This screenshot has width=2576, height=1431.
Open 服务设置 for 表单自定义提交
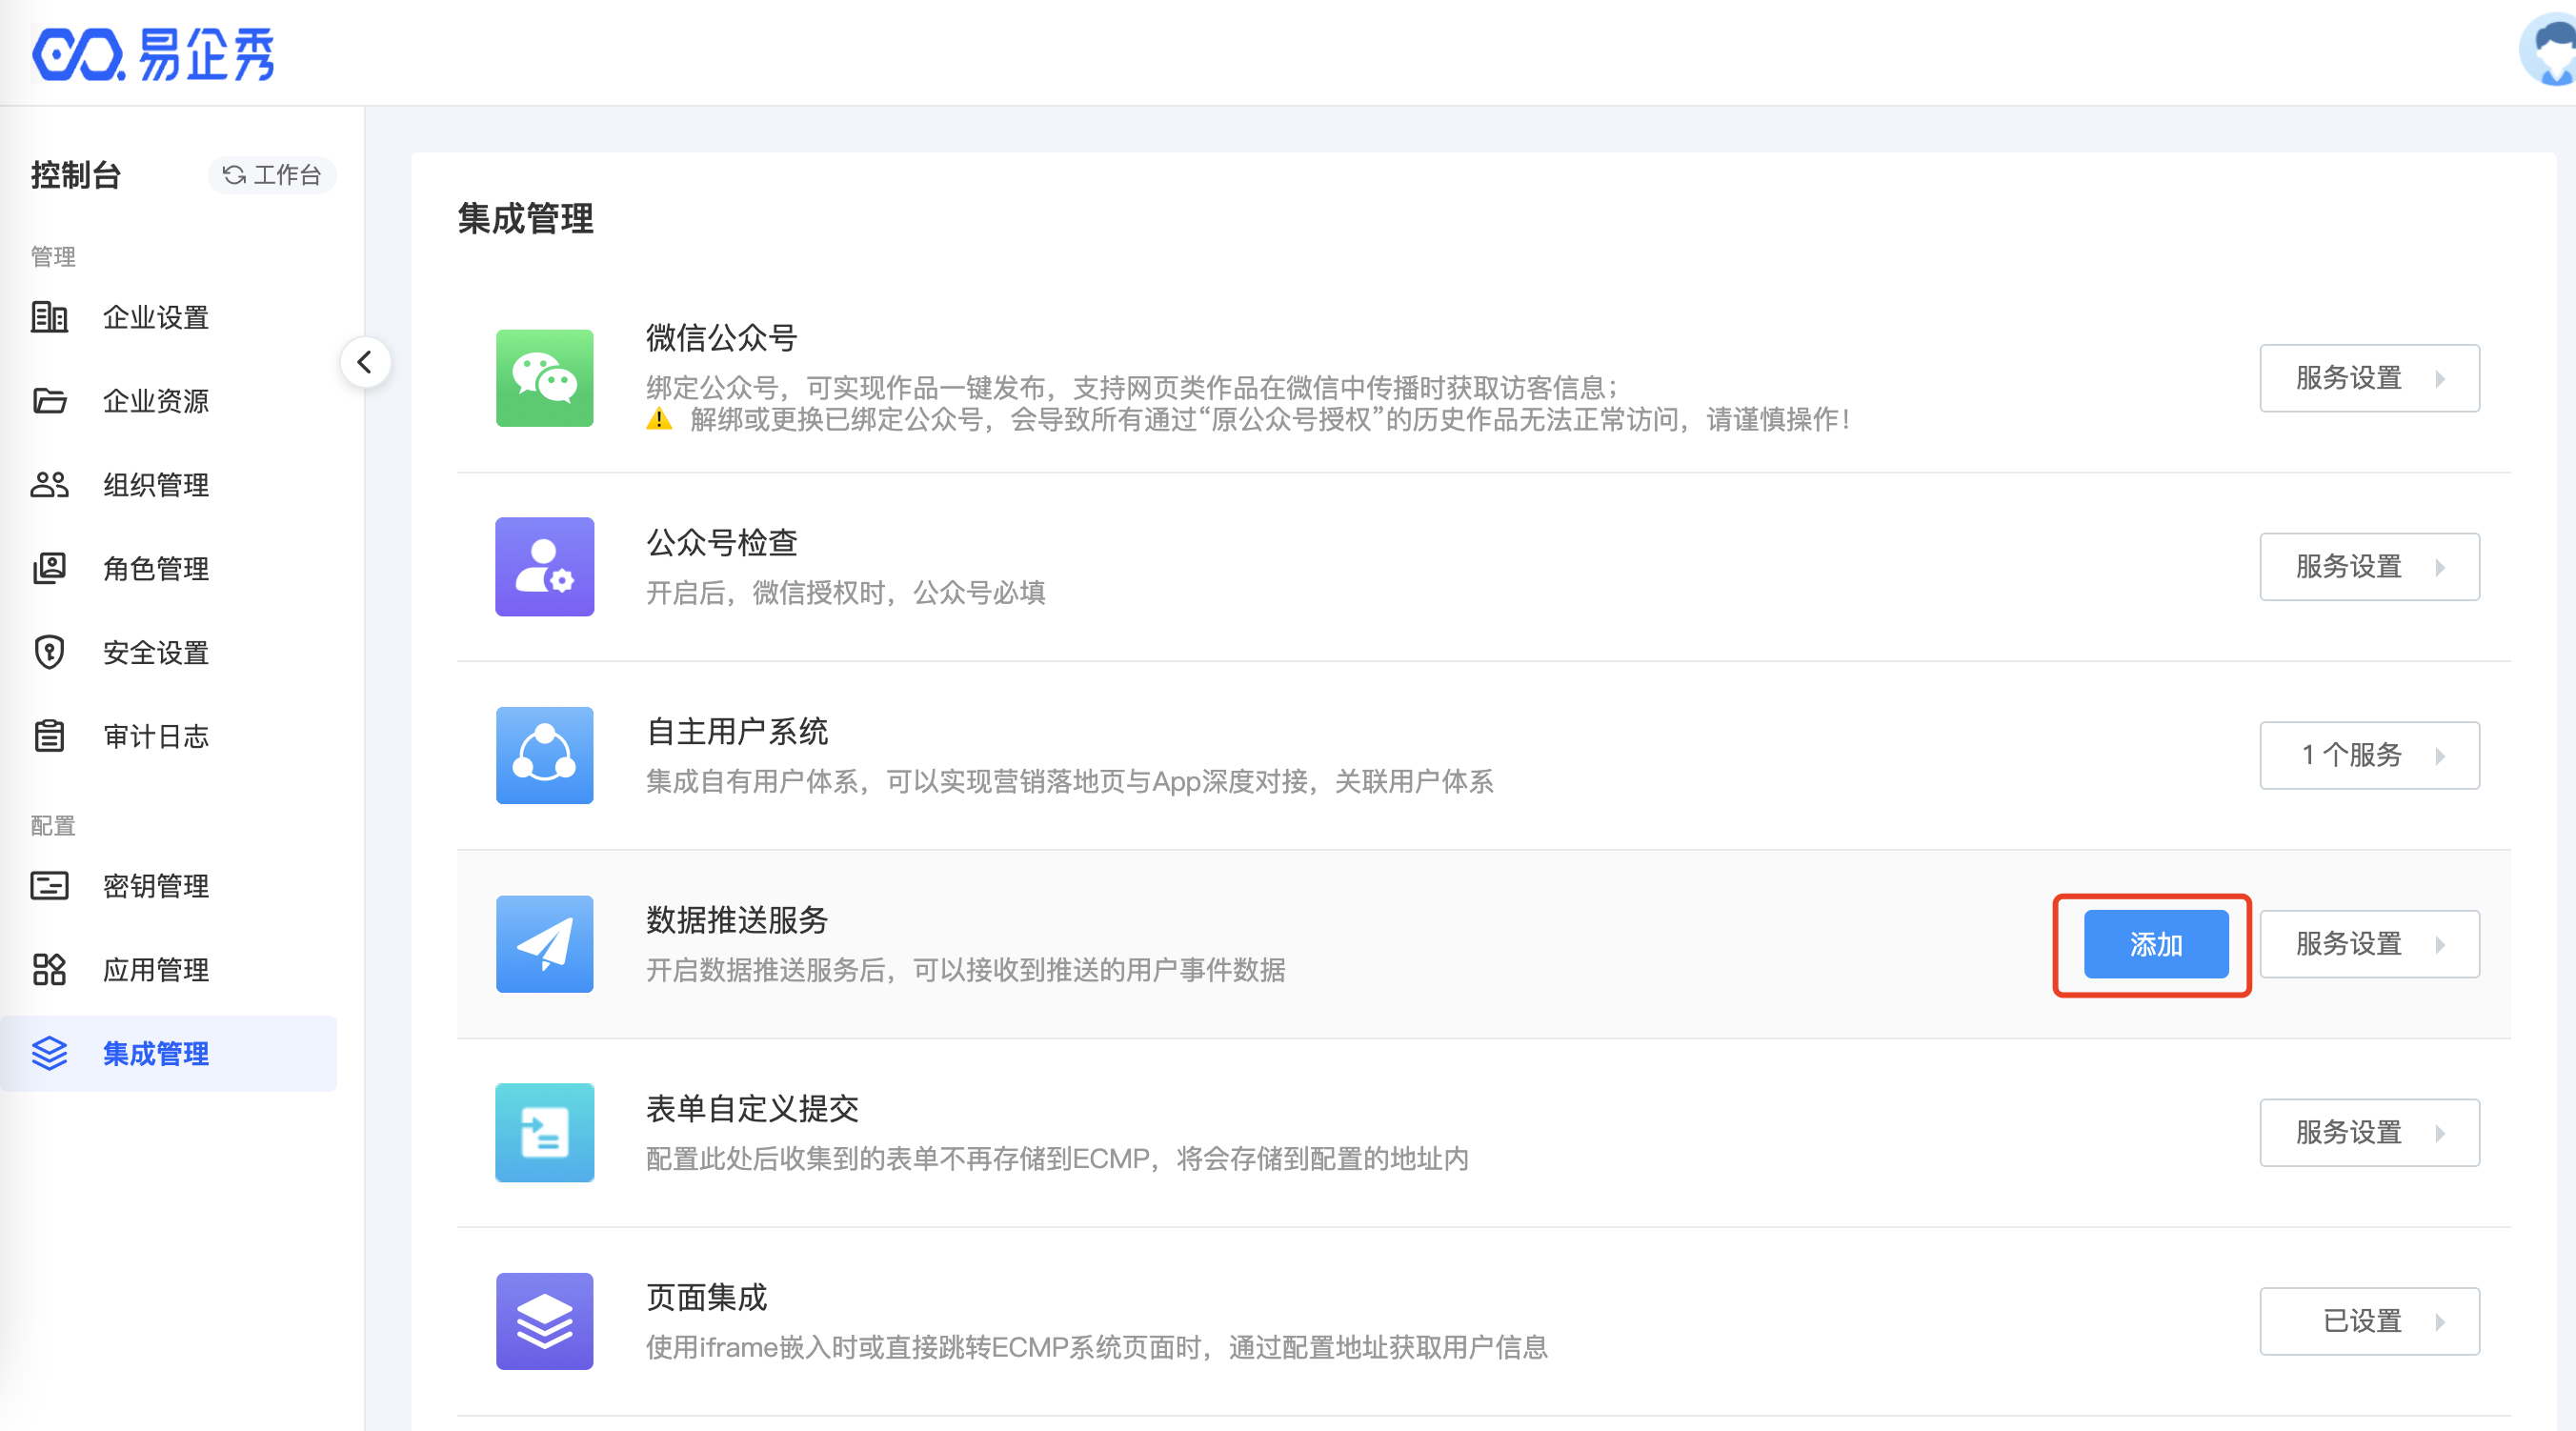(x=2369, y=1132)
